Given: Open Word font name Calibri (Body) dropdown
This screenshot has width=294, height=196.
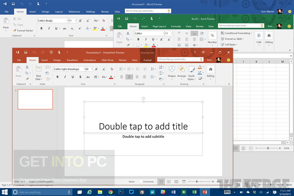Looking at the screenshot, I should [x=67, y=21].
